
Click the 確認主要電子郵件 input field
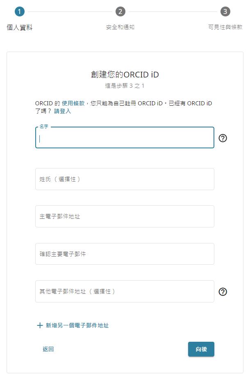(x=125, y=254)
